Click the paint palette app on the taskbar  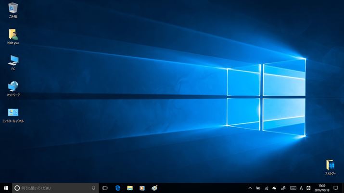coord(154,188)
